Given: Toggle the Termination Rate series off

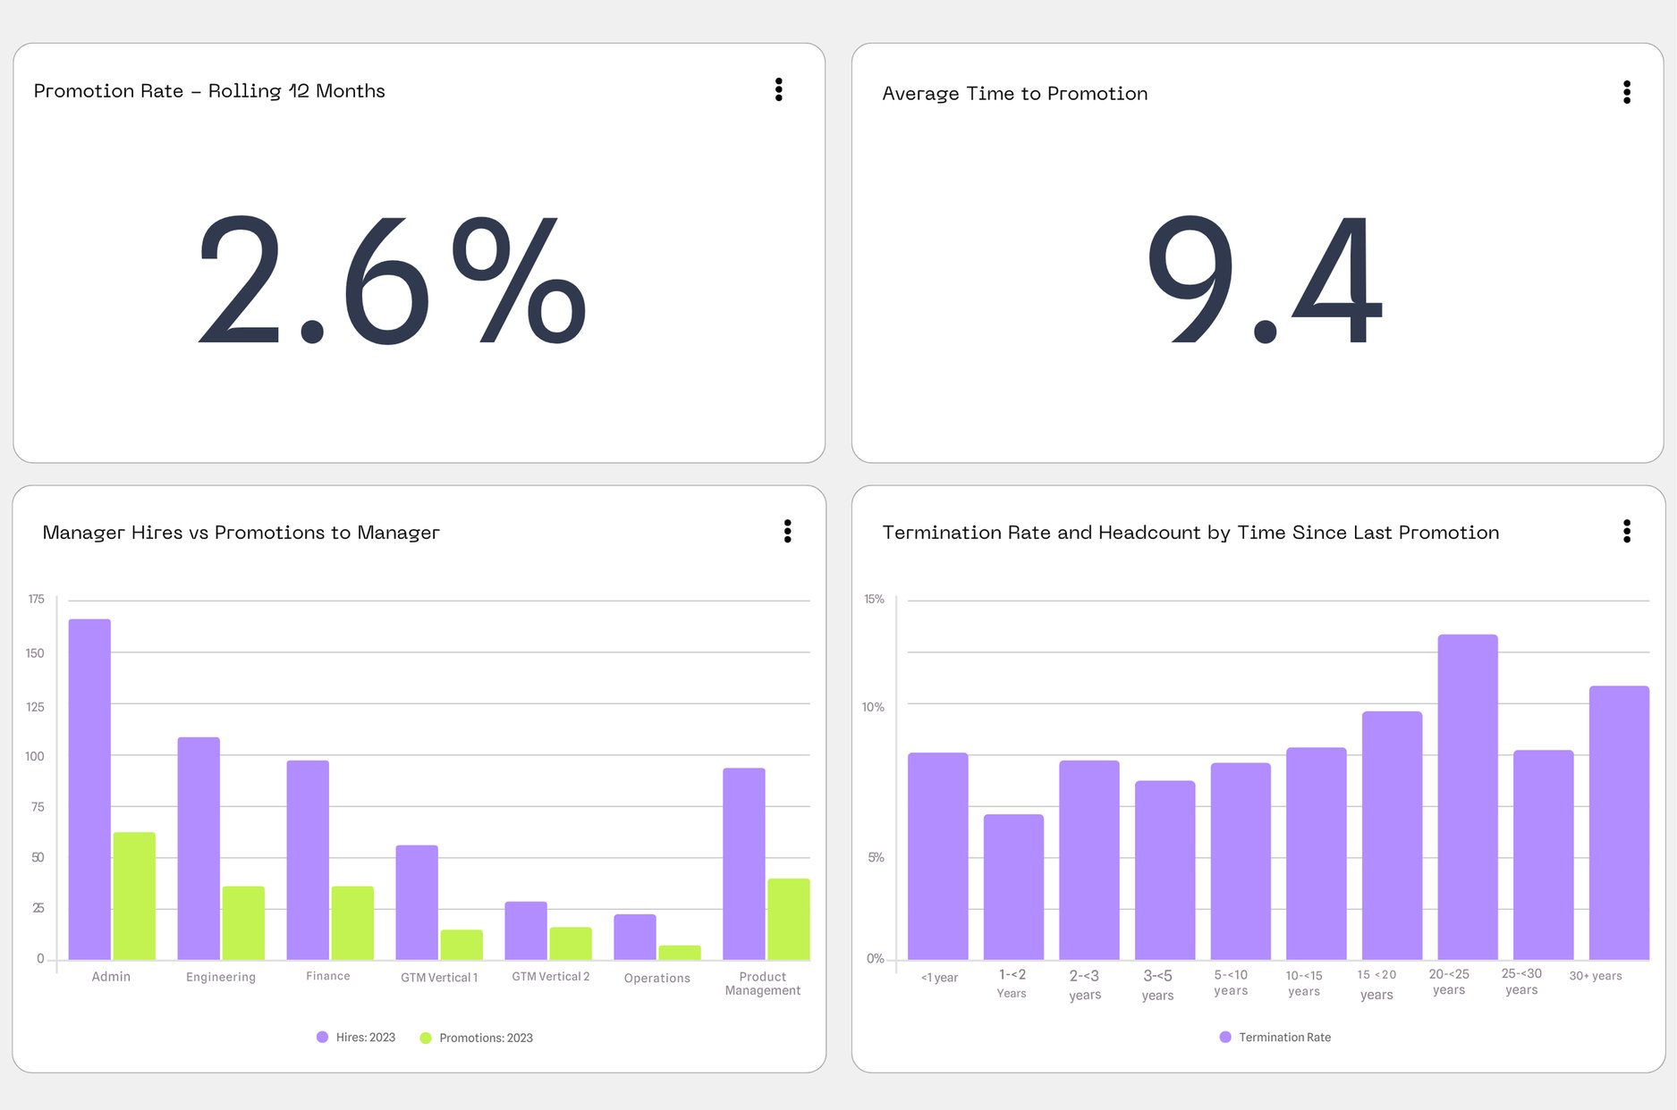Looking at the screenshot, I should 1224,1037.
